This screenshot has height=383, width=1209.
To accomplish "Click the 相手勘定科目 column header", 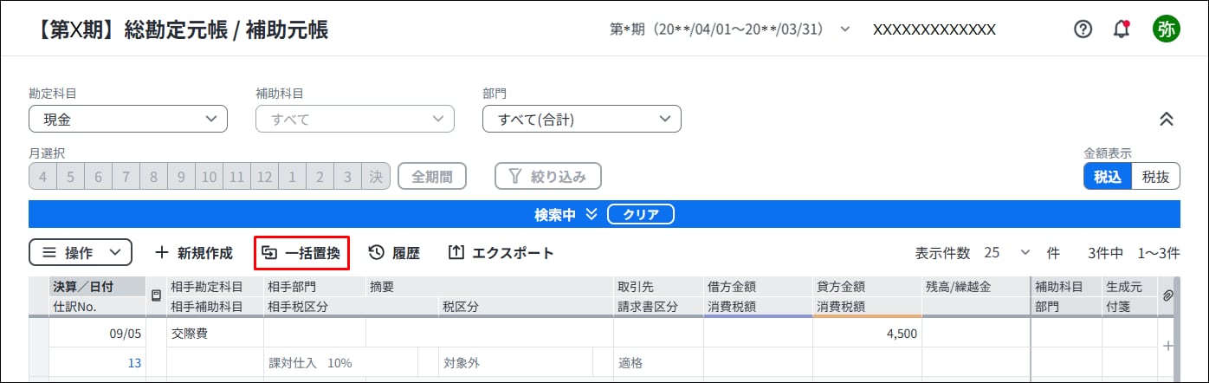I will coord(215,287).
